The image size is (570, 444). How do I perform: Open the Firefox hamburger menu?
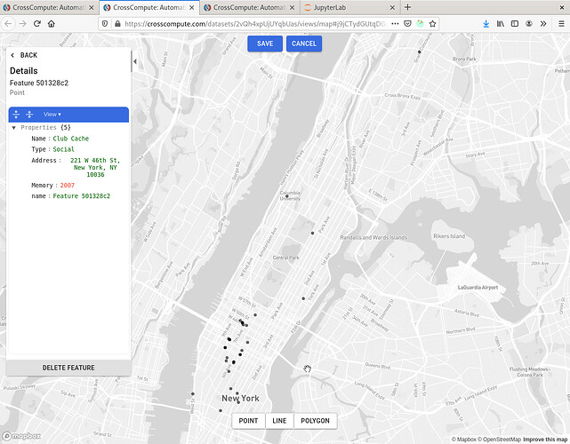(561, 24)
